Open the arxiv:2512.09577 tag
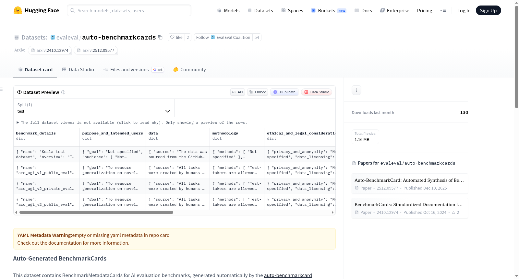 click(x=96, y=50)
